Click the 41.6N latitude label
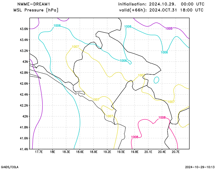The width and height of the screenshot is (219, 169). pyautogui.click(x=24, y=138)
